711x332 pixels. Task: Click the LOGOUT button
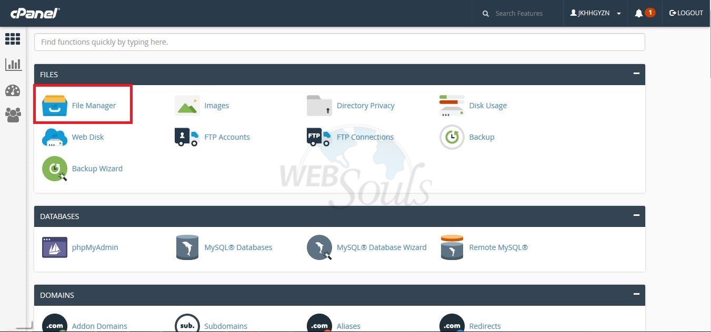(x=686, y=13)
